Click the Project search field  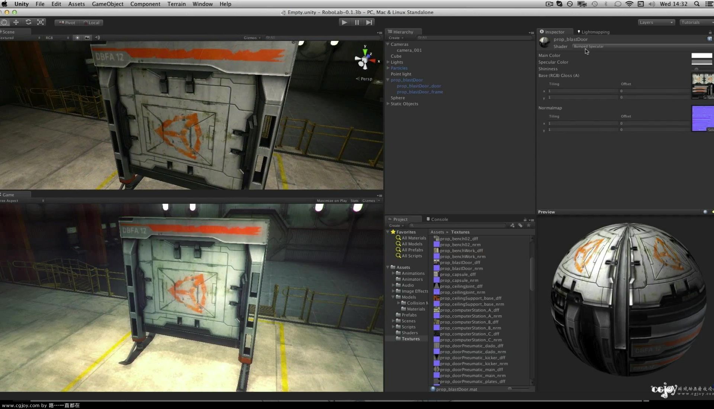click(x=458, y=226)
